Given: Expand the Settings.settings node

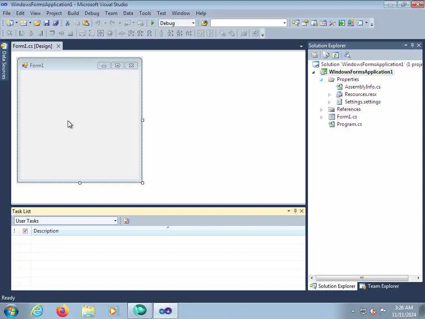Looking at the screenshot, I should [x=329, y=102].
